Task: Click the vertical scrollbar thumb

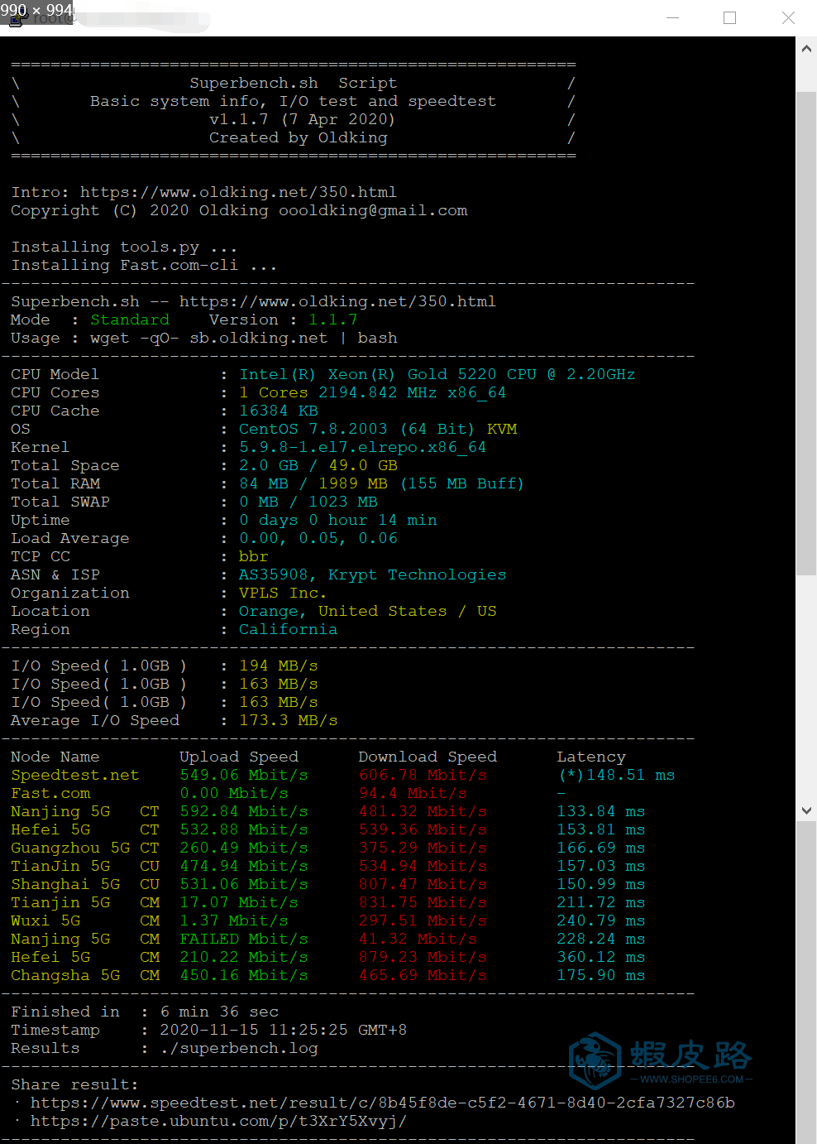Action: [806, 332]
